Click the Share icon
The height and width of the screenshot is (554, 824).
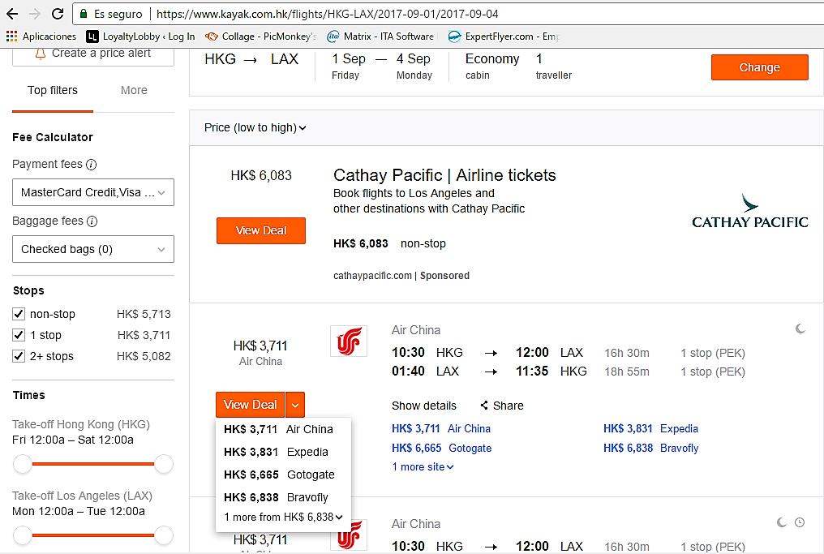(x=484, y=406)
